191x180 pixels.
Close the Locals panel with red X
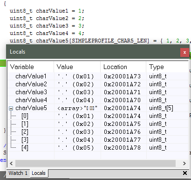tap(184, 52)
